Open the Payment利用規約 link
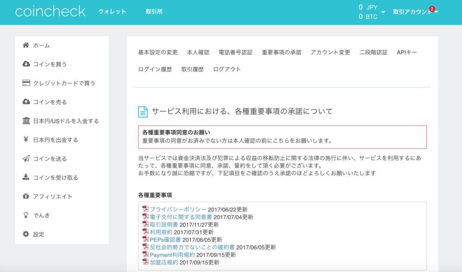The image size is (462, 272). pyautogui.click(x=172, y=254)
